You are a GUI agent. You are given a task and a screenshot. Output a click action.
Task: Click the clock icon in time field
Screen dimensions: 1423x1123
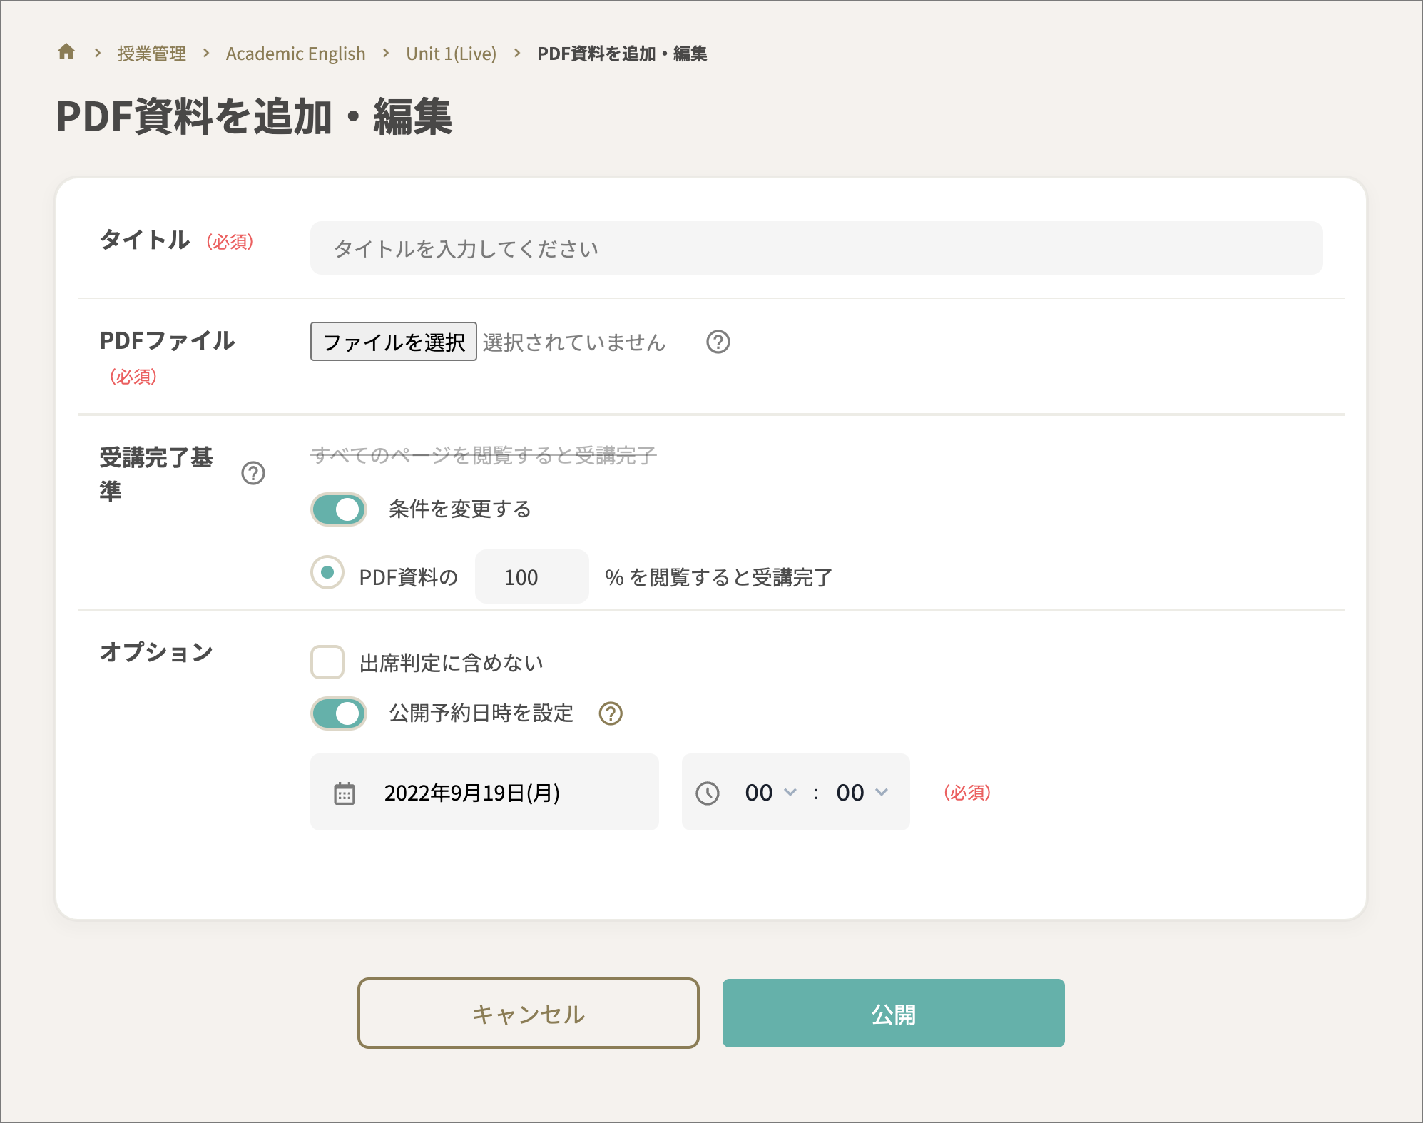708,793
